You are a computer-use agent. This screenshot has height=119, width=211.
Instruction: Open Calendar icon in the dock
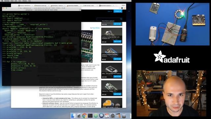point(107,116)
